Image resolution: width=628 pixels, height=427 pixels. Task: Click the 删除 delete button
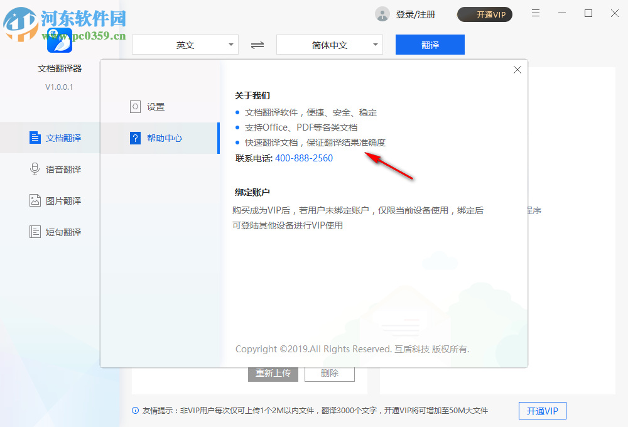click(329, 373)
